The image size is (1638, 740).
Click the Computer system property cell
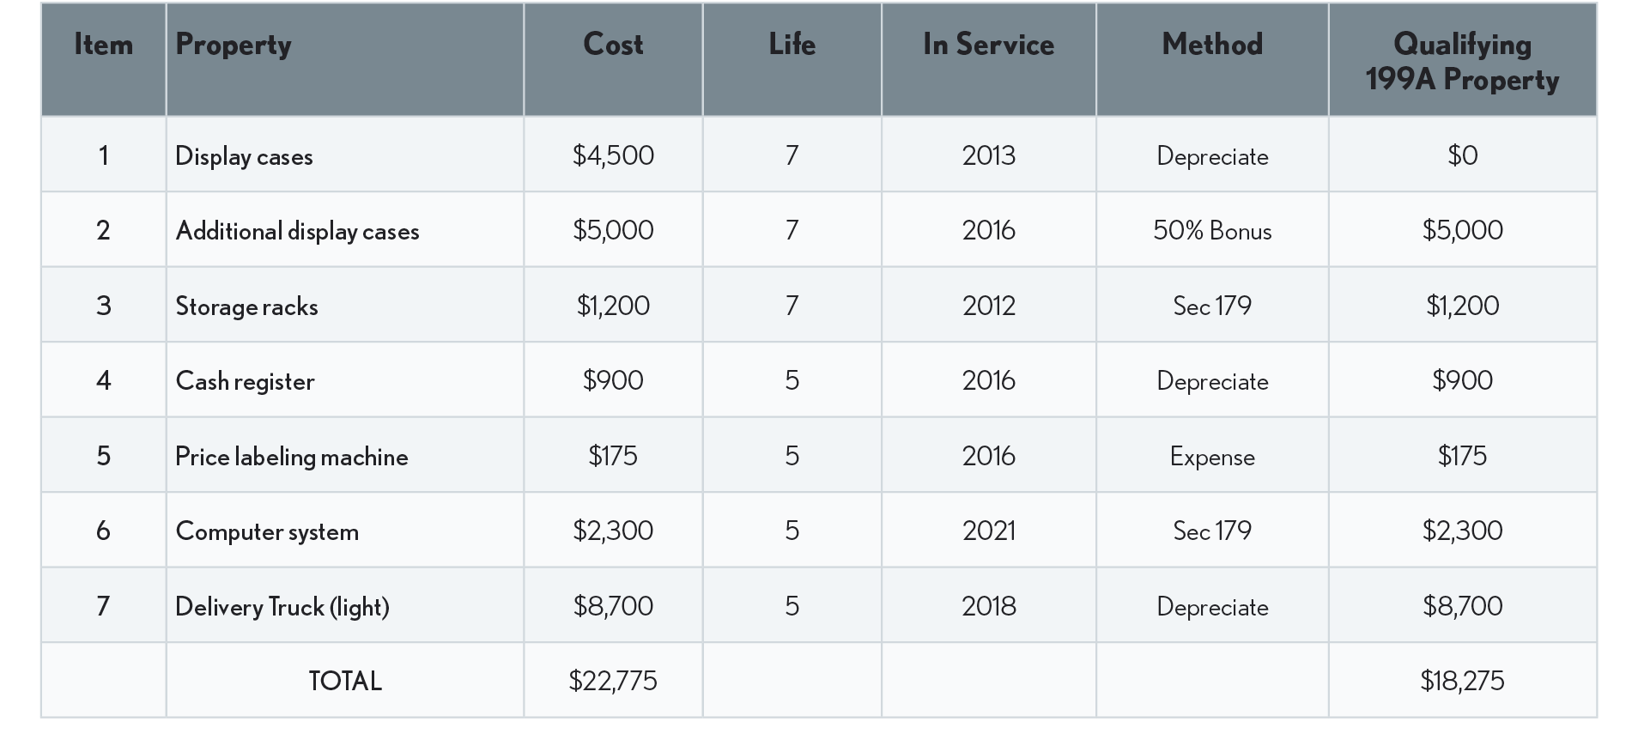(x=267, y=531)
